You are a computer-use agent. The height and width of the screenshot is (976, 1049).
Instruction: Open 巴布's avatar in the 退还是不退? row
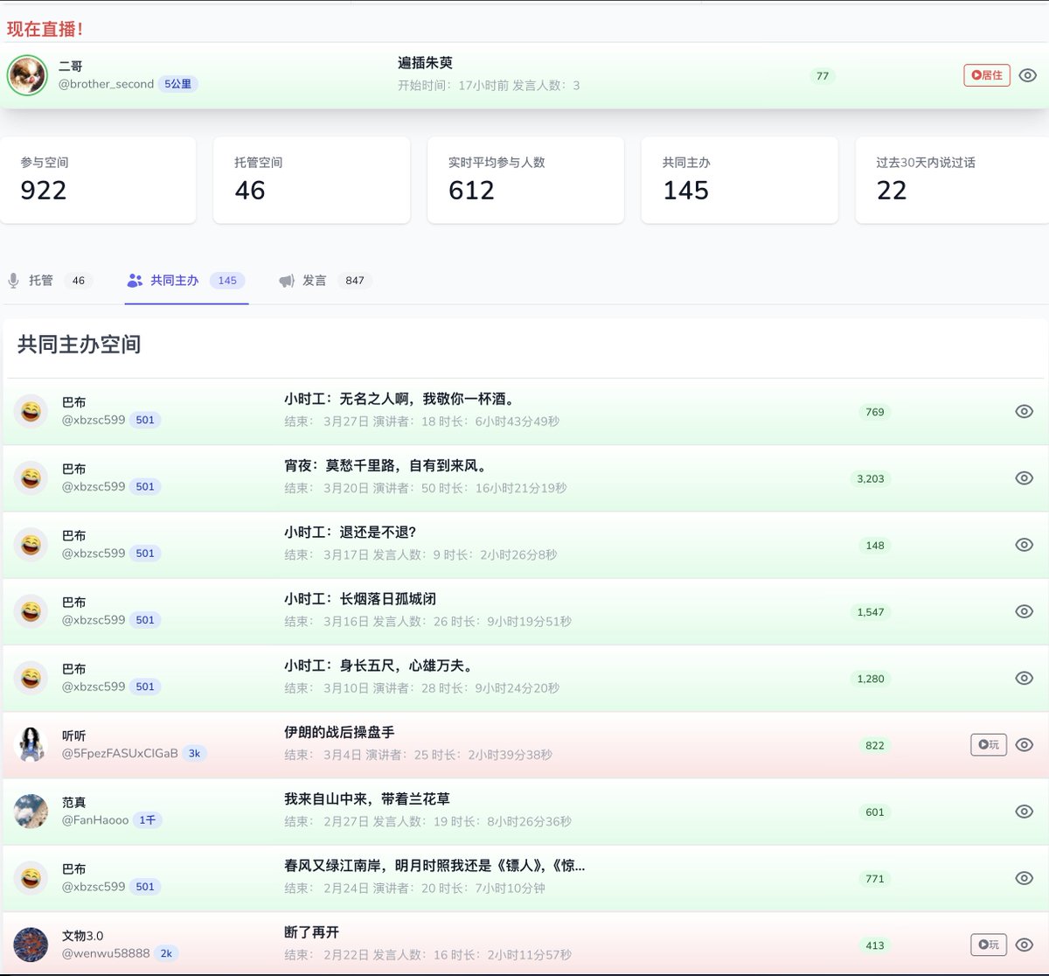(31, 545)
